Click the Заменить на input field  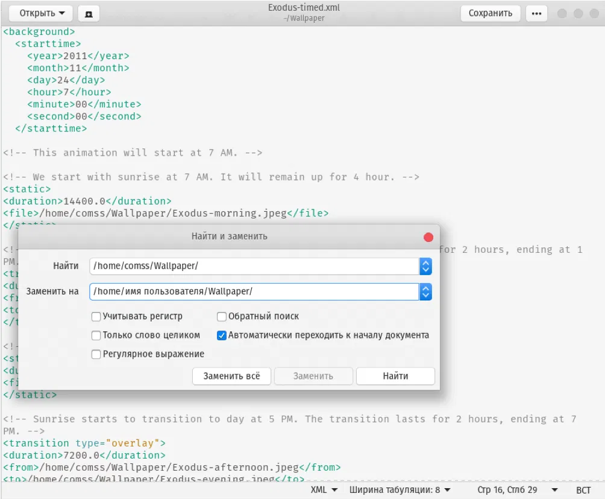[254, 291]
